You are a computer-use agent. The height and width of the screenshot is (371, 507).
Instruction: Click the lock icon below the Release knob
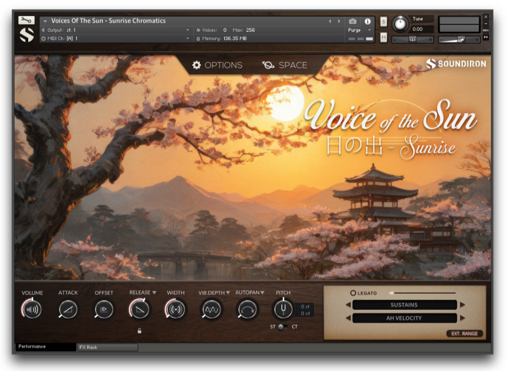coord(139,331)
